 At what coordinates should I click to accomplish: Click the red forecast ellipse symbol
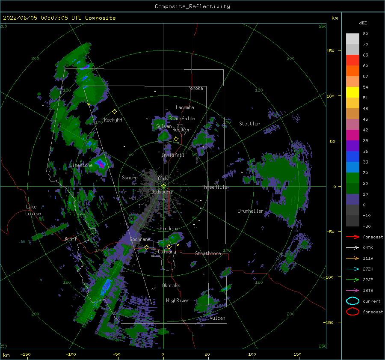(x=352, y=312)
